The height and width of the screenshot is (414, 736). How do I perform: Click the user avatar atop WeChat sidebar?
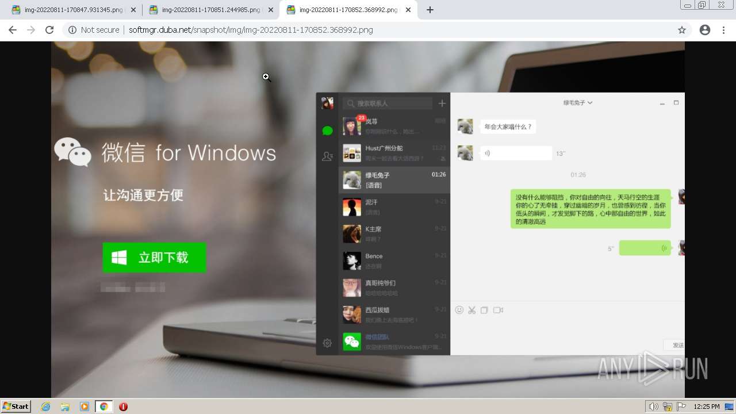coord(327,103)
